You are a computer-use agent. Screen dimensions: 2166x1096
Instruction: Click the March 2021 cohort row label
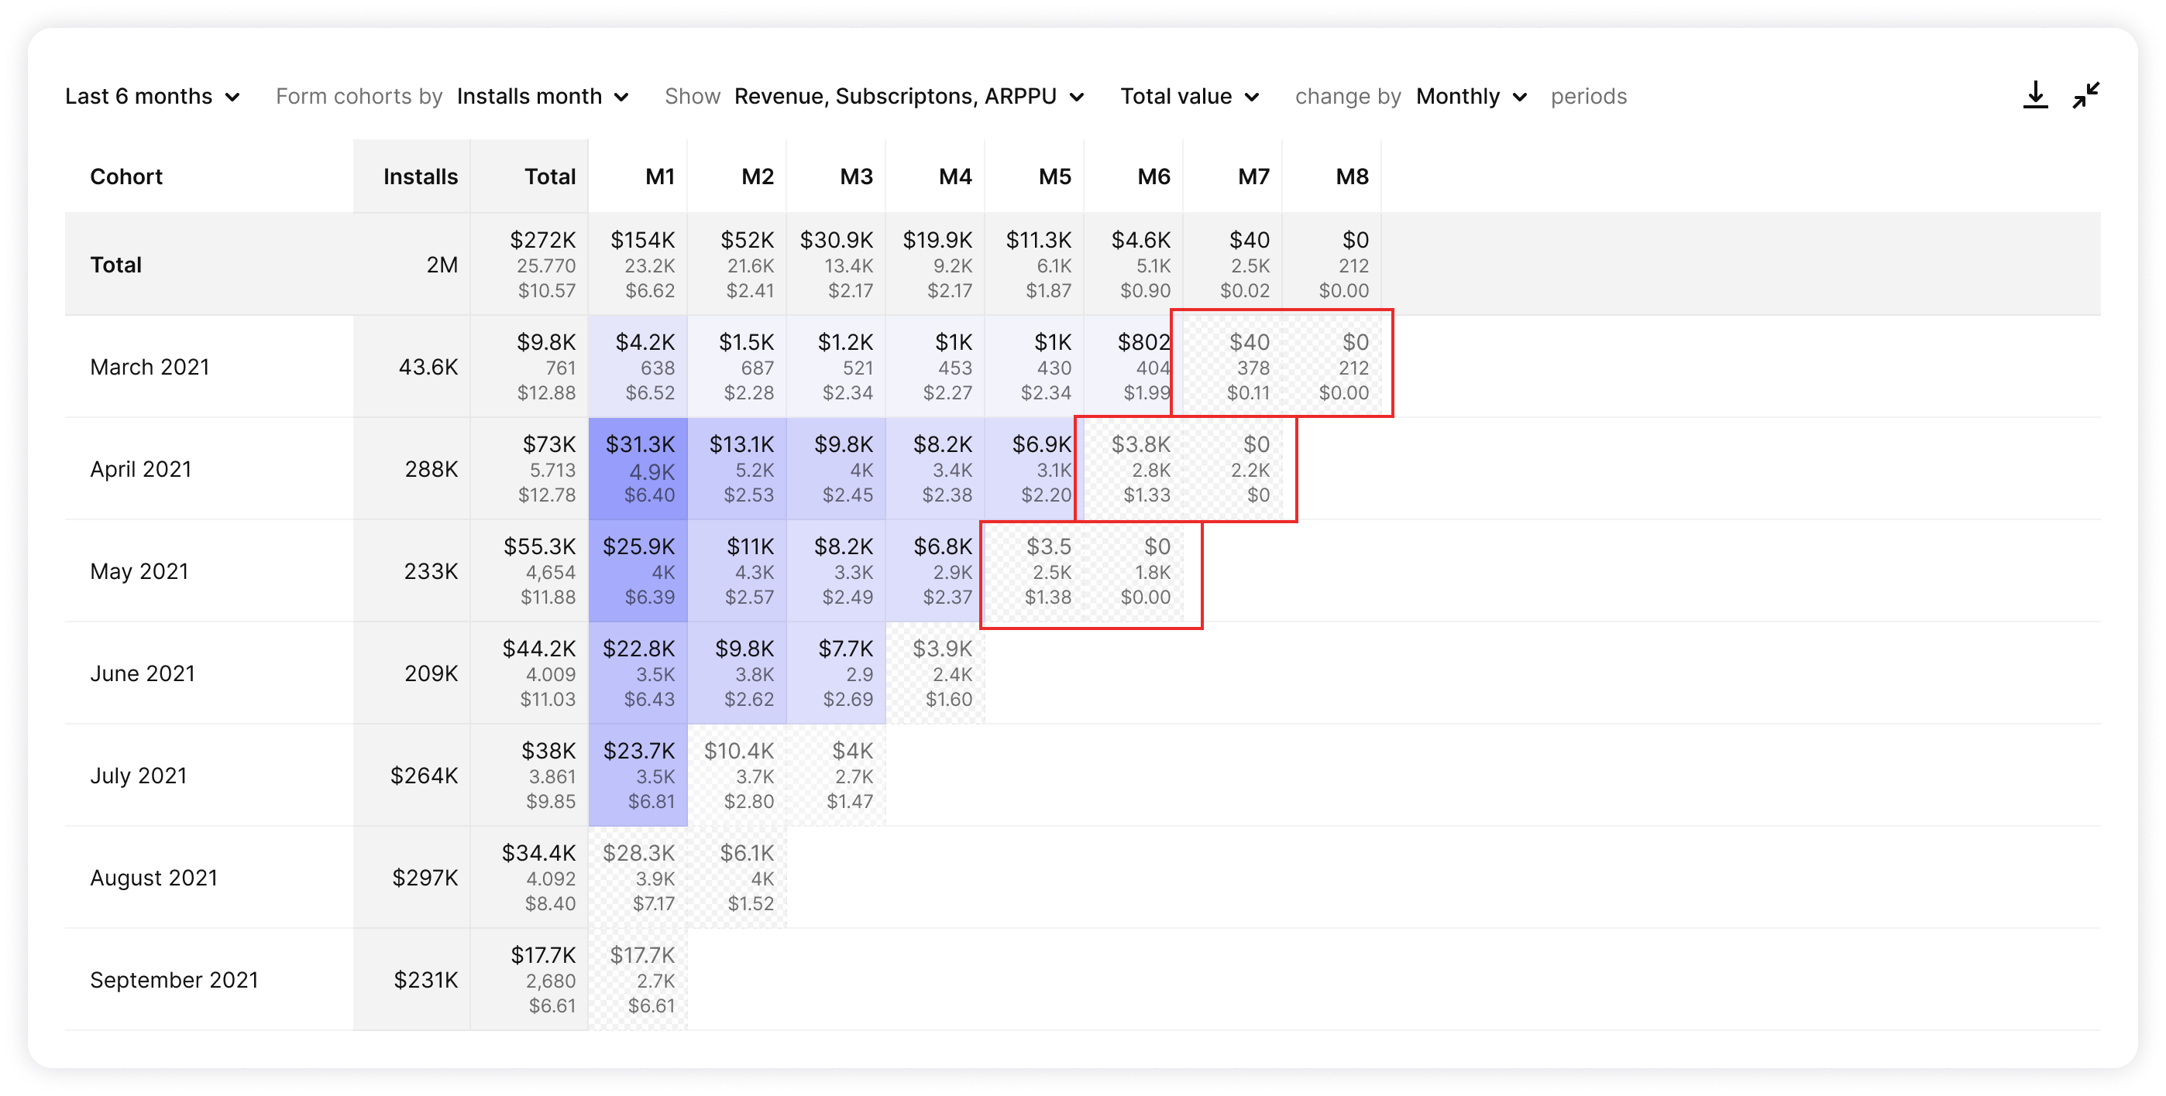point(150,367)
